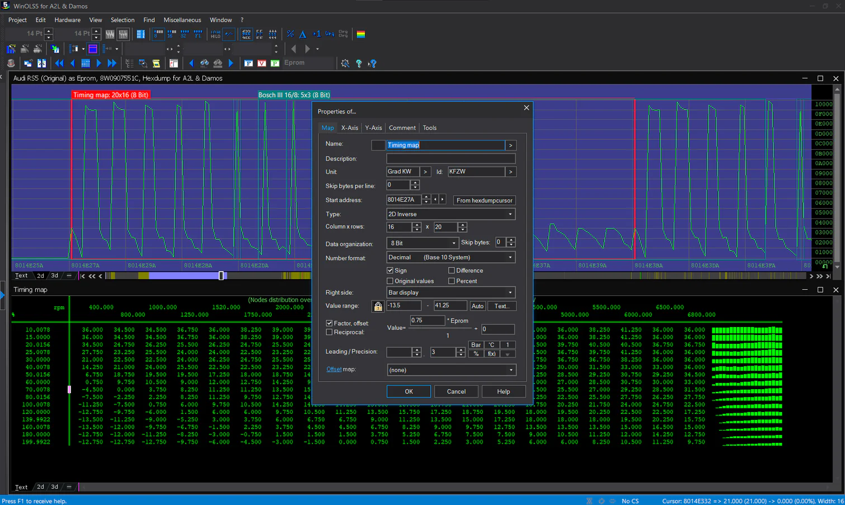Screen dimensions: 845x505
Task: Click the Help button in dialog
Action: [x=504, y=391]
